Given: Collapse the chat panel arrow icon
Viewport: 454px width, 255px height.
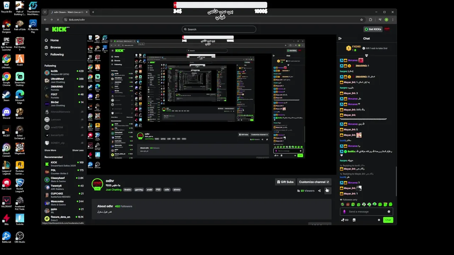Looking at the screenshot, I should click(x=340, y=38).
